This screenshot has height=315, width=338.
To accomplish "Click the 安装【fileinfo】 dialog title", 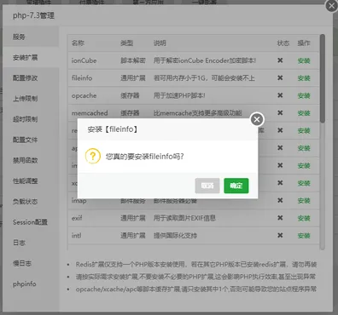I will click(x=113, y=129).
